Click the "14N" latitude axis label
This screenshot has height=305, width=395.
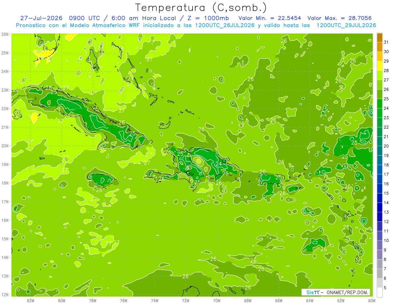[5, 258]
